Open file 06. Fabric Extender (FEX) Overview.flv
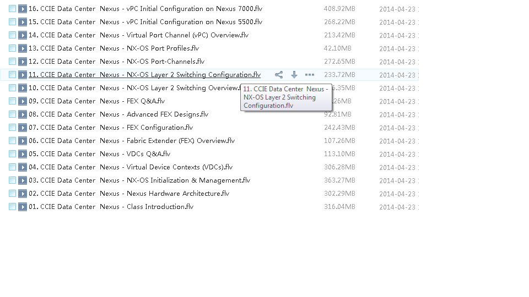529x297 pixels. 132,141
